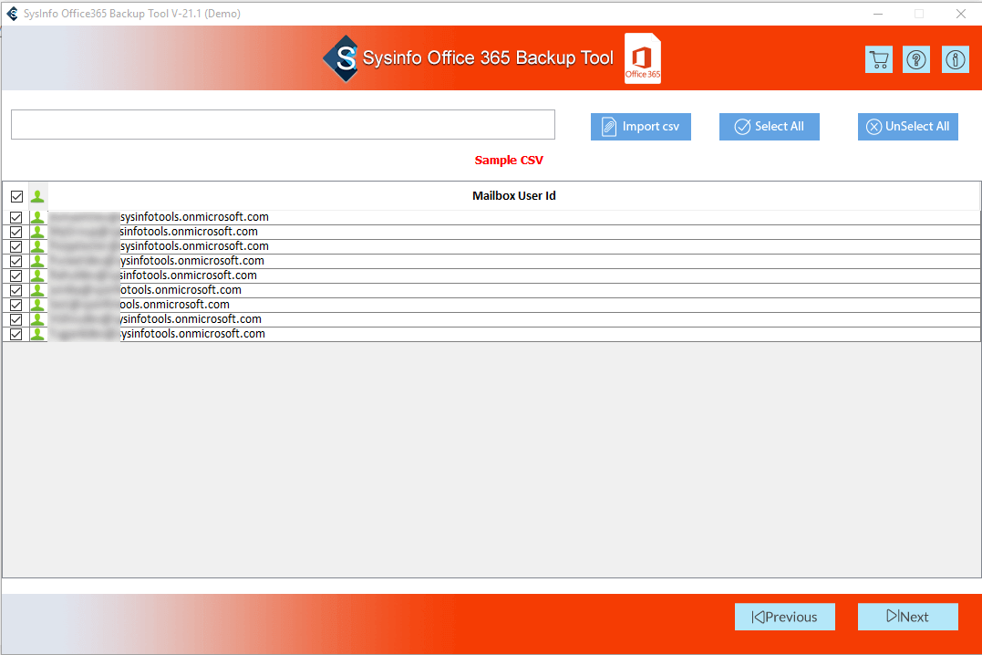Image resolution: width=982 pixels, height=655 pixels.
Task: Uncheck the second mailbox row checkbox
Action: [x=16, y=232]
